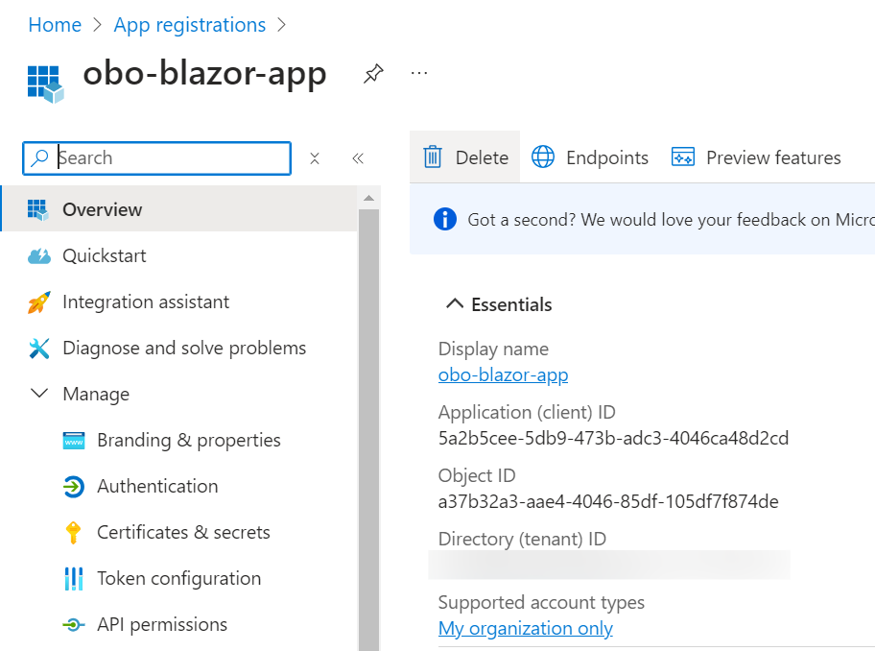Click the obo-blazor-app registration icon in the header

[x=45, y=84]
